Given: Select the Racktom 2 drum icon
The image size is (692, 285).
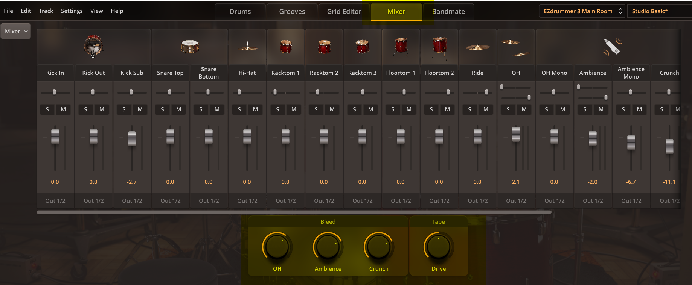Looking at the screenshot, I should coord(324,47).
